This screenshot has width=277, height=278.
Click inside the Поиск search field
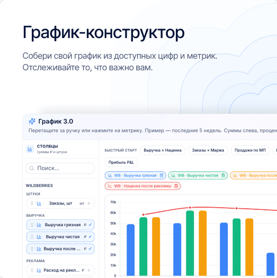pyautogui.click(x=60, y=168)
